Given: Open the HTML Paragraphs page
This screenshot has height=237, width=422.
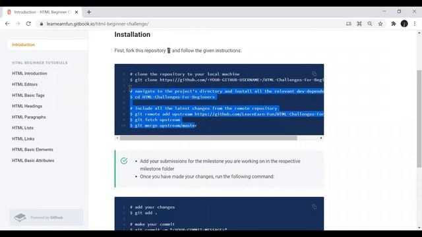Looking at the screenshot, I should [x=29, y=117].
